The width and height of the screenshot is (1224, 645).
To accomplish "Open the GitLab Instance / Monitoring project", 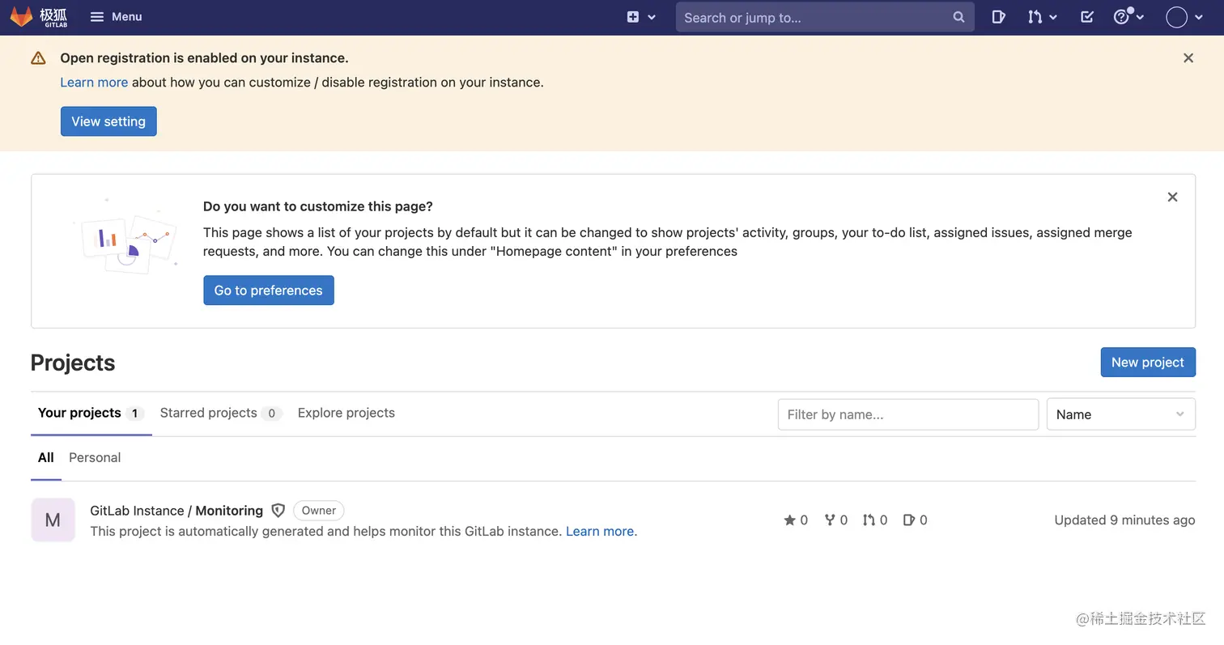I will click(176, 511).
